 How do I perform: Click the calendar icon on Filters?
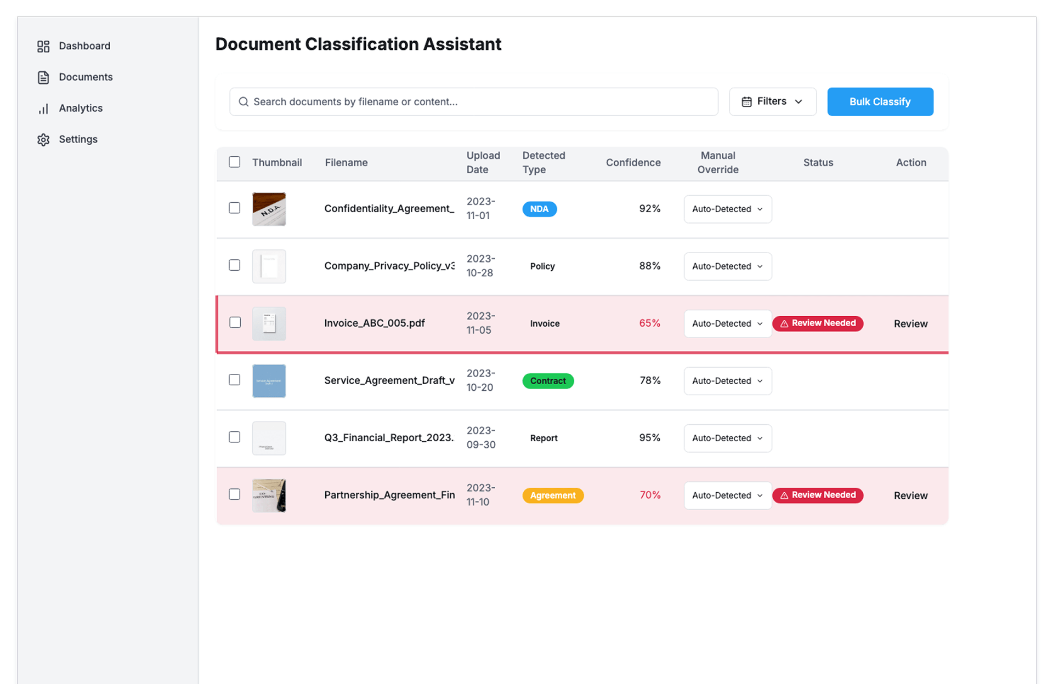coord(746,102)
